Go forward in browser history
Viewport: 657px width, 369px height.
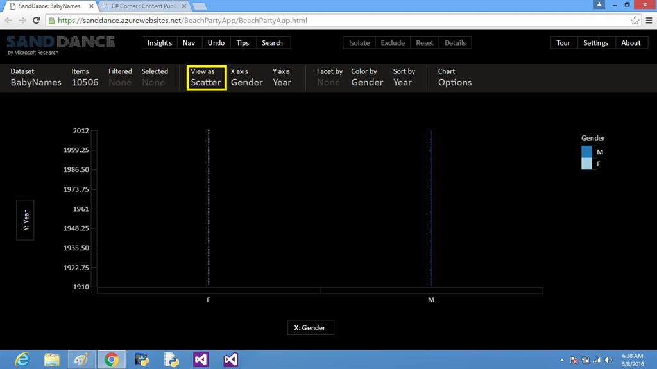point(22,21)
